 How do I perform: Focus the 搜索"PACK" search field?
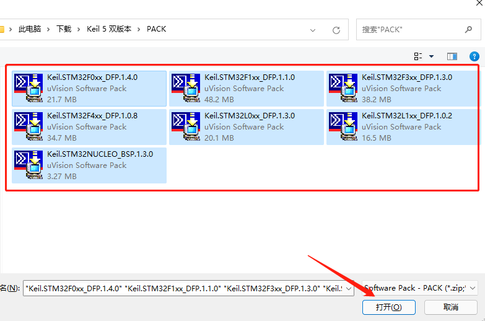pos(419,29)
